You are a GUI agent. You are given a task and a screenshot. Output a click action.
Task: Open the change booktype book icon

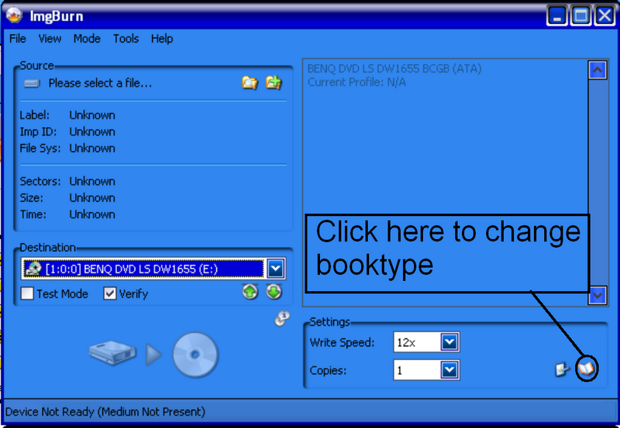click(586, 369)
